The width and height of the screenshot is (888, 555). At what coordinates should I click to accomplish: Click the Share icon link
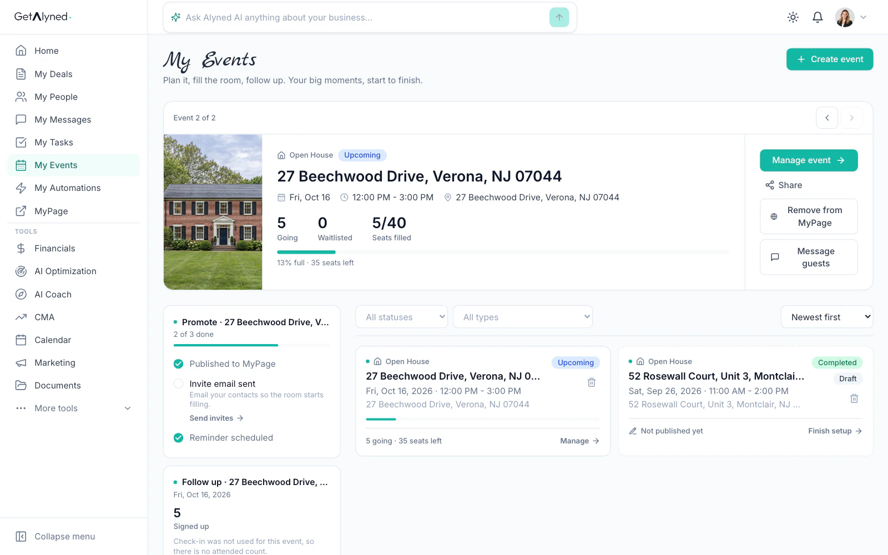tap(784, 185)
